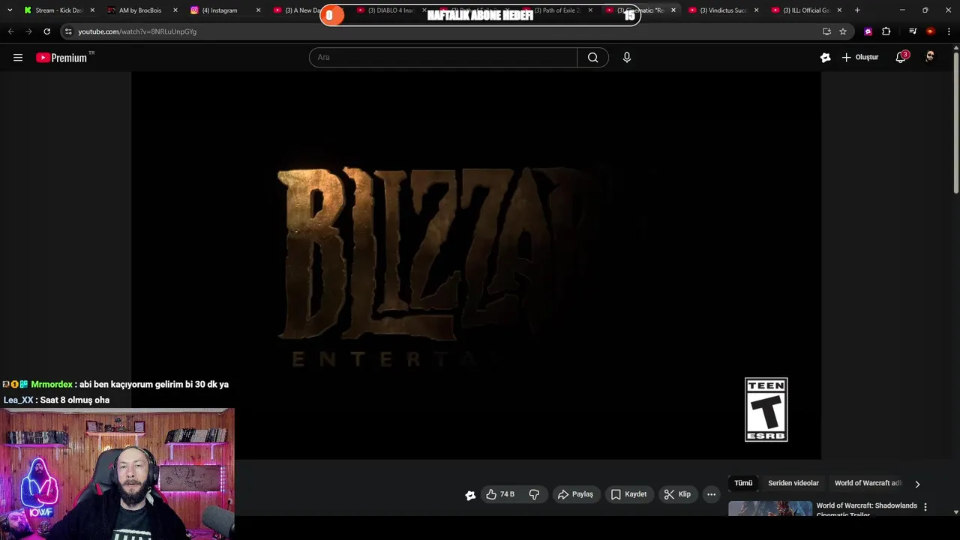Image resolution: width=960 pixels, height=540 pixels.
Task: Start voice search with microphone icon
Action: pos(627,58)
